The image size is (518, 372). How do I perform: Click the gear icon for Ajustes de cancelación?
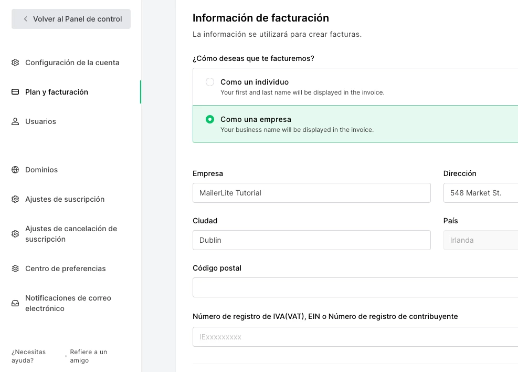[x=15, y=234]
